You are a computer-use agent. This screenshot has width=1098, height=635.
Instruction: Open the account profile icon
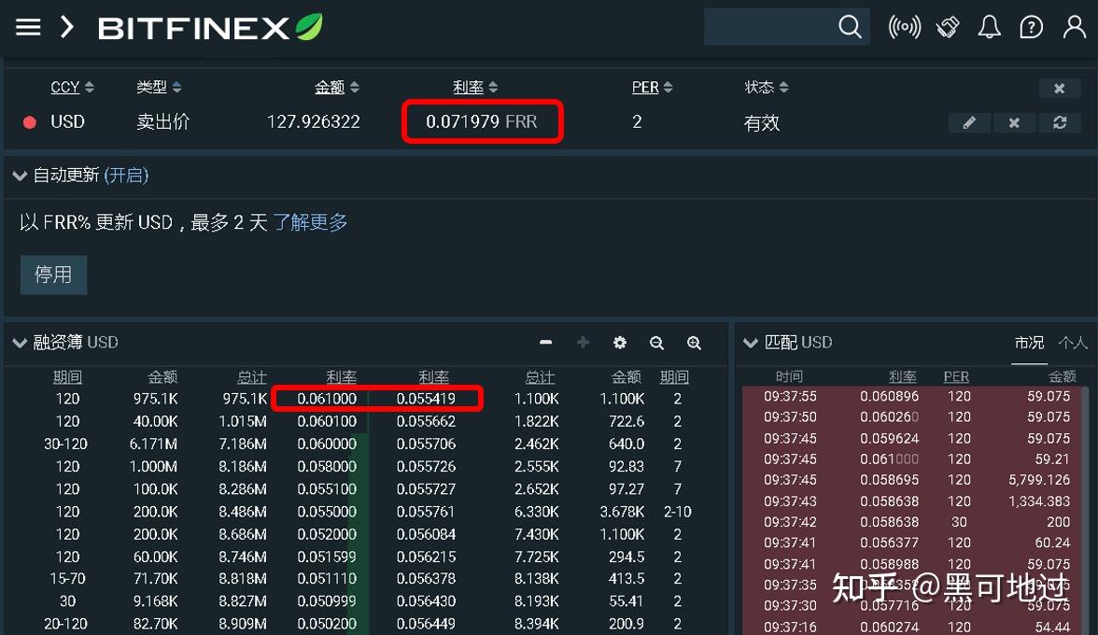[x=1073, y=26]
